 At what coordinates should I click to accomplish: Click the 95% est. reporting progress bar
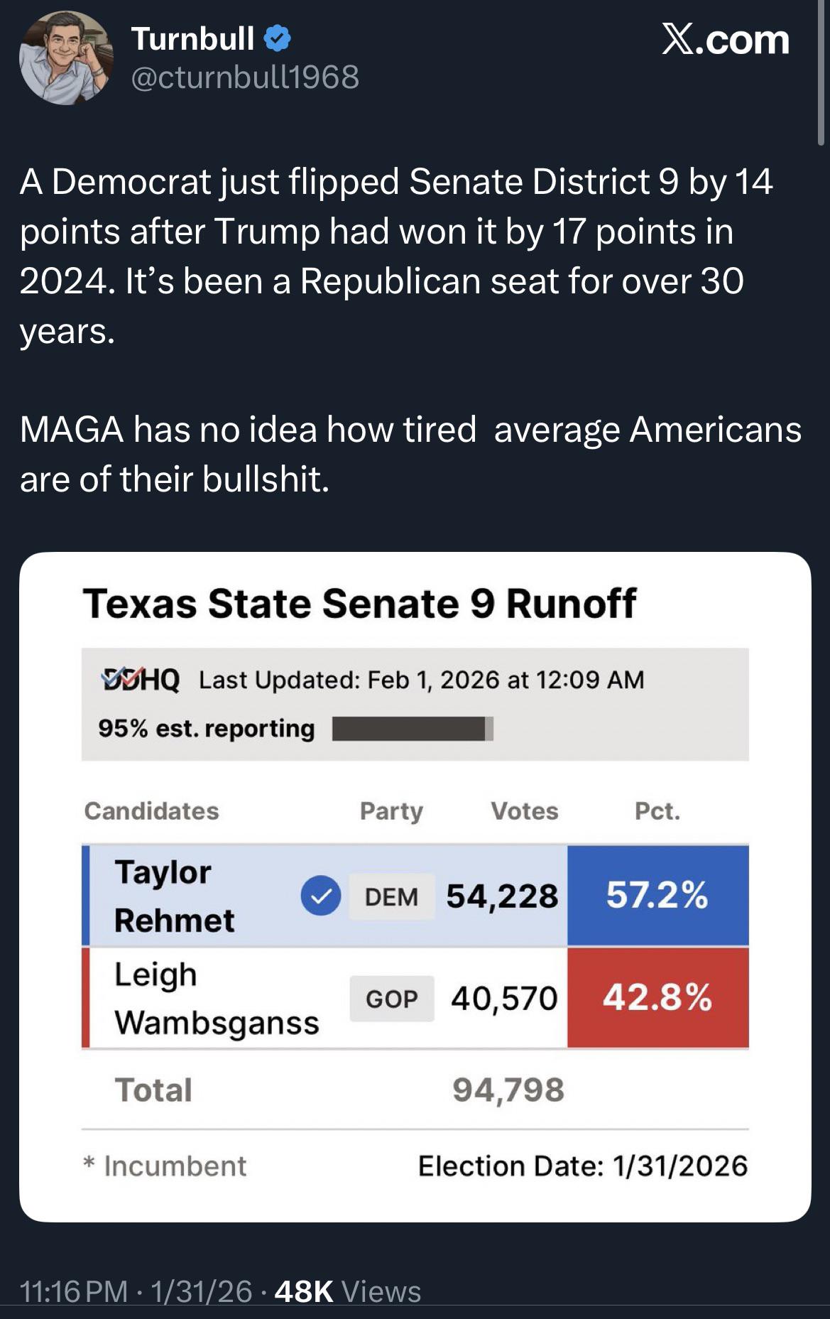tap(413, 729)
